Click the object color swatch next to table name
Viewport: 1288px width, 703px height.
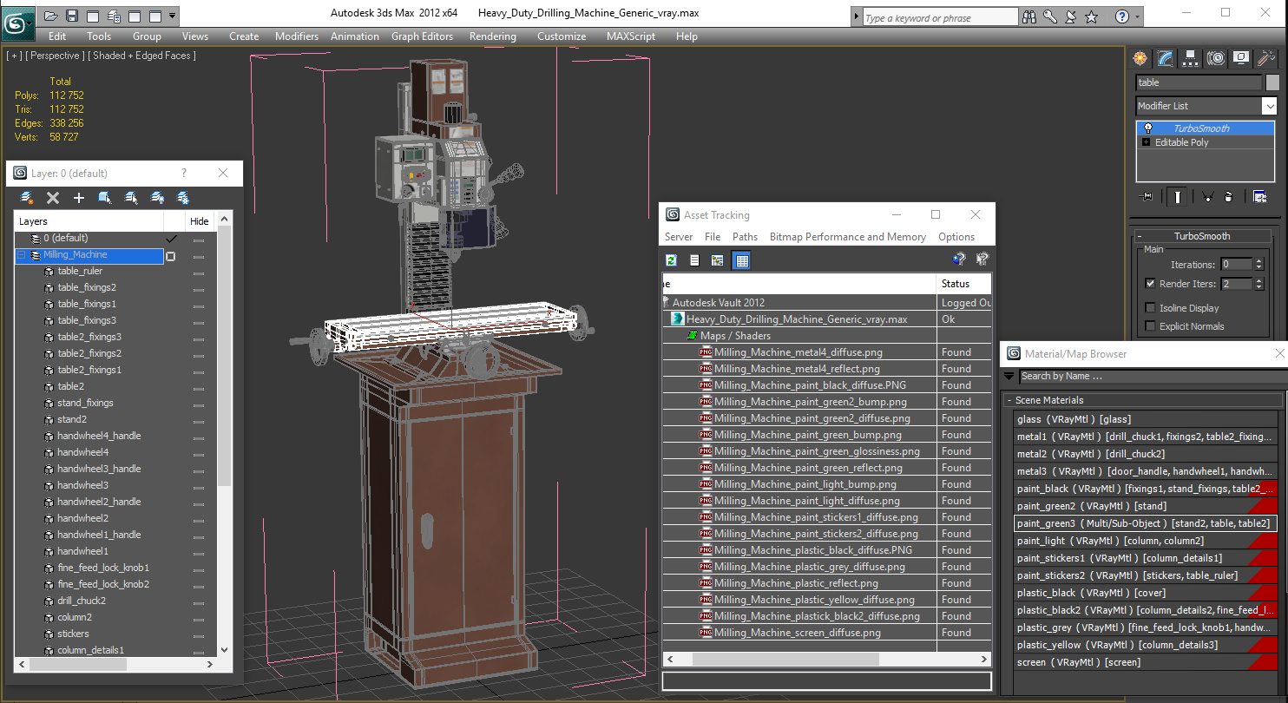(x=1272, y=82)
